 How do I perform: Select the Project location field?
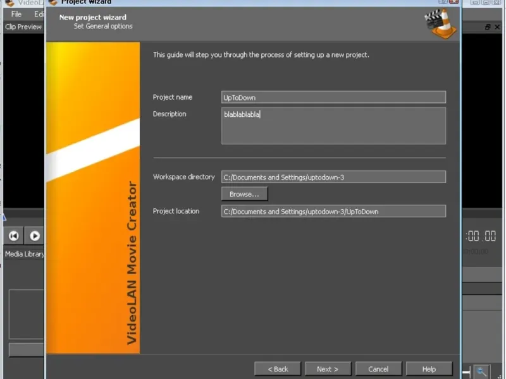[333, 212]
